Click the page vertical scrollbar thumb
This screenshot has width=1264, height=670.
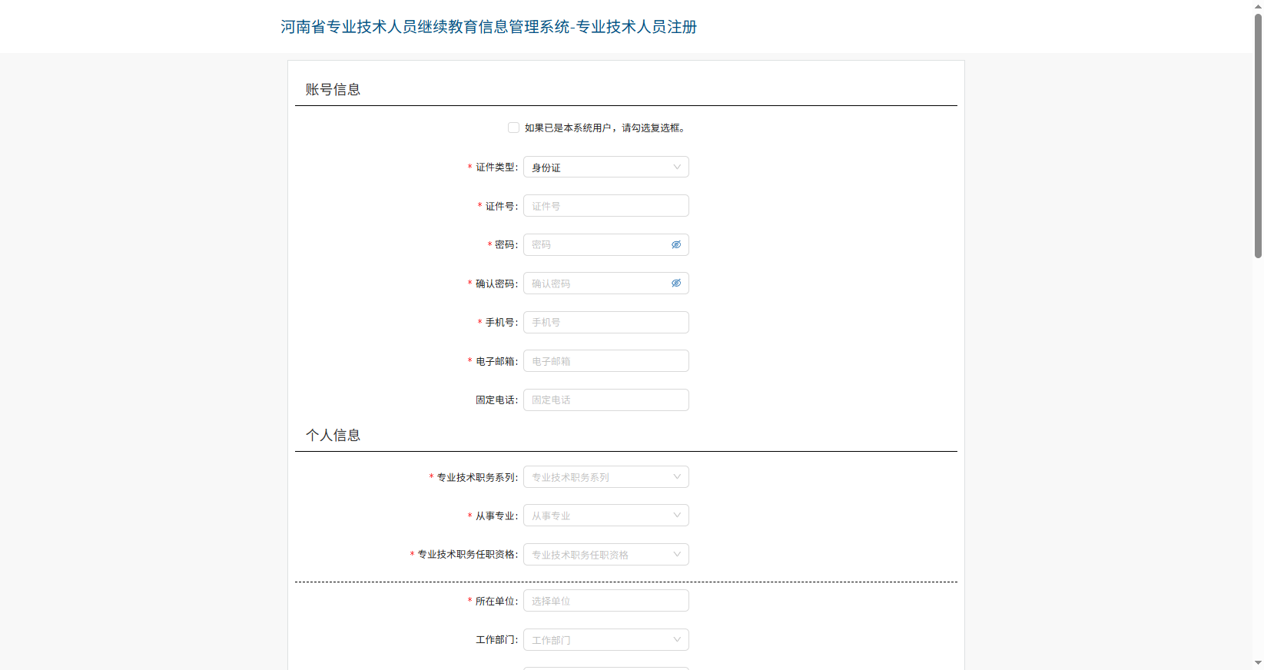click(1258, 134)
